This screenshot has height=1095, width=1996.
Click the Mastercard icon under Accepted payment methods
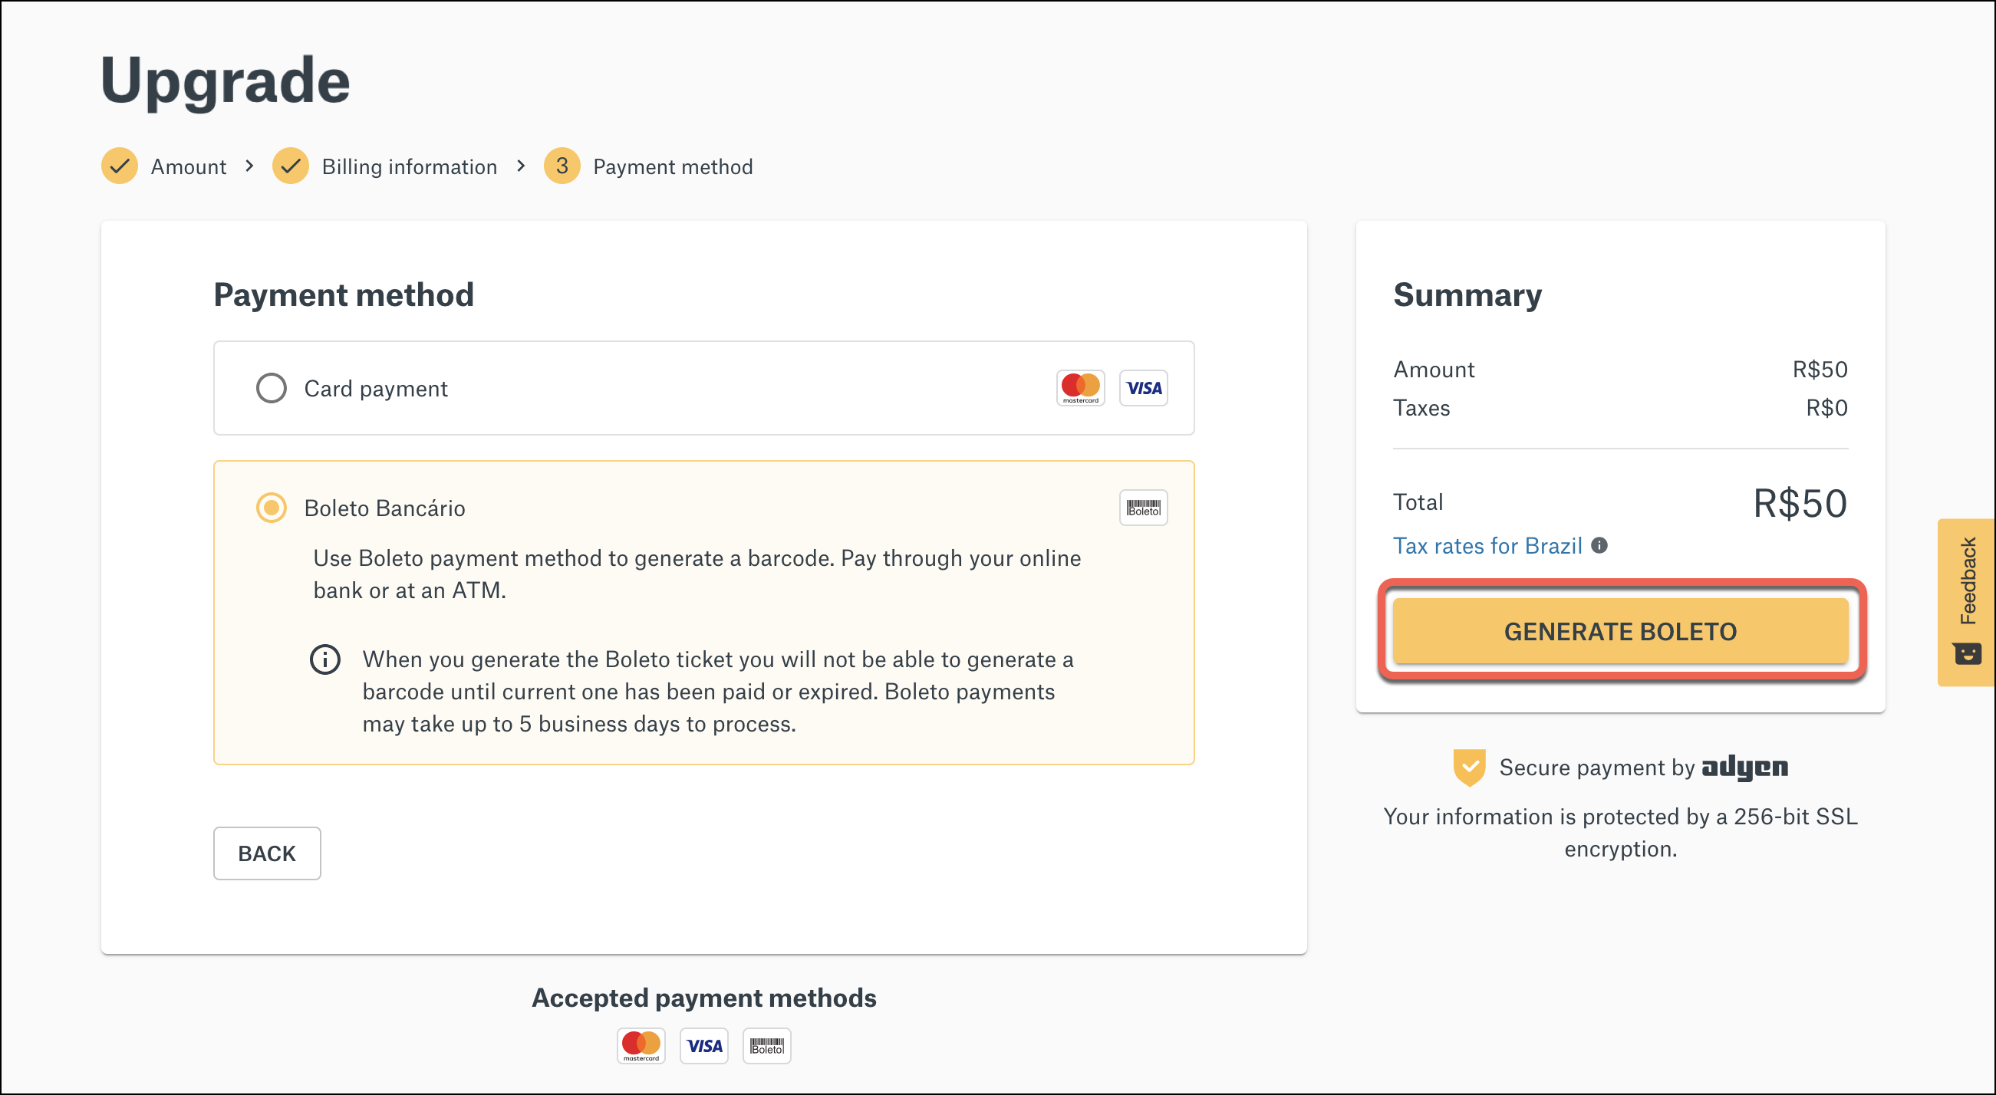(641, 1045)
